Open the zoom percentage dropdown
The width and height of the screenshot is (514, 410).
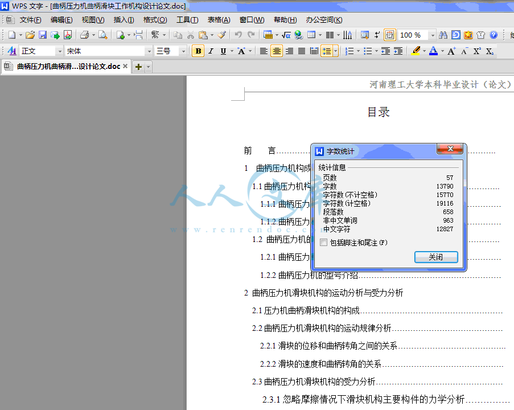433,35
